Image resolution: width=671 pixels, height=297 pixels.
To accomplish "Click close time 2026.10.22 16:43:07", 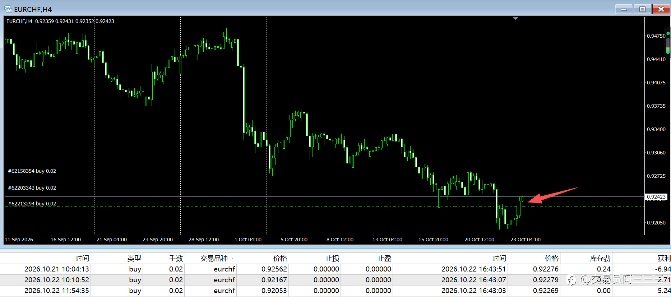I will [x=473, y=280].
